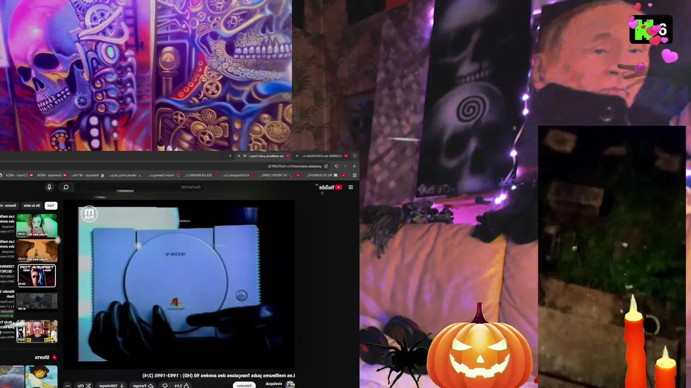Open the Nulscript - All The bookmark

click(x=86, y=175)
